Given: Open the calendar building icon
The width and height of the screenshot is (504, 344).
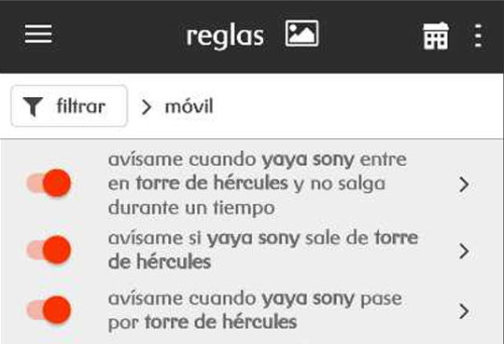Looking at the screenshot, I should point(436,35).
